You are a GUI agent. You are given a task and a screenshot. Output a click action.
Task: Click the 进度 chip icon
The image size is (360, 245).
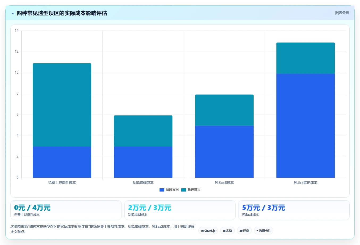[x=241, y=231]
